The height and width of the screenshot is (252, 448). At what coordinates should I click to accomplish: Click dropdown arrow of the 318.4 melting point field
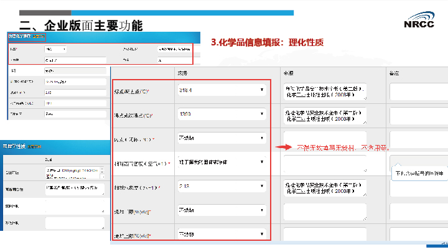(262, 91)
